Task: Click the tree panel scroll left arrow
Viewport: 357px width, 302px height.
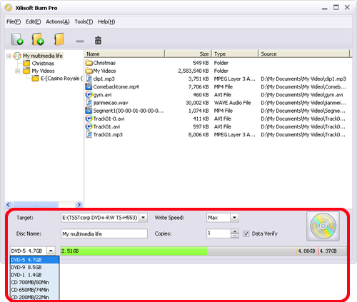Action: pos(9,204)
